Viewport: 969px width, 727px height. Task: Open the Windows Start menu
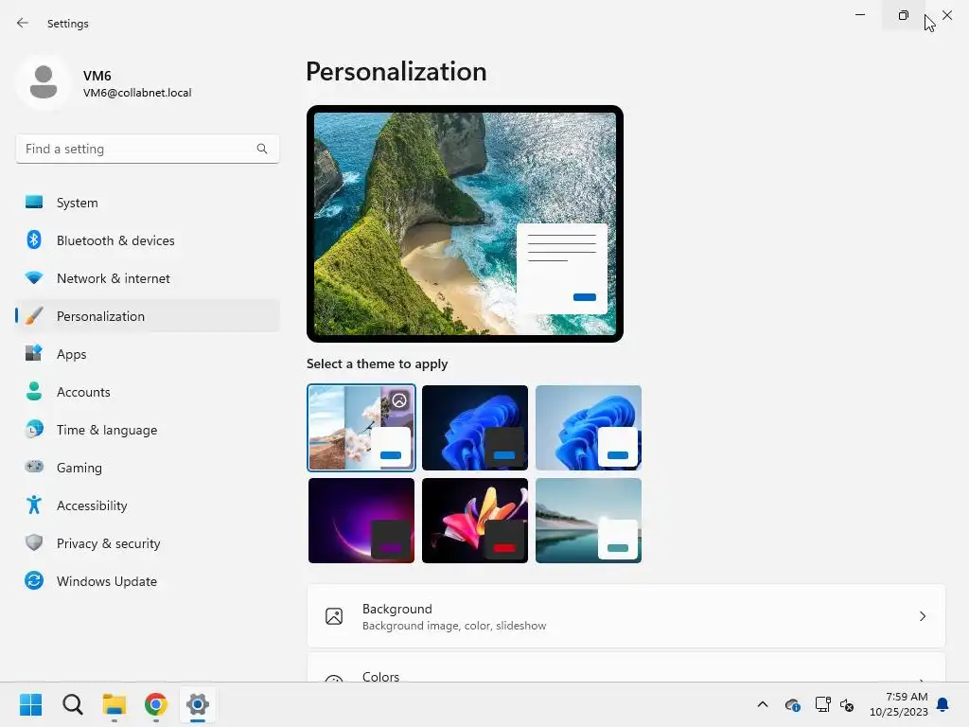30,704
